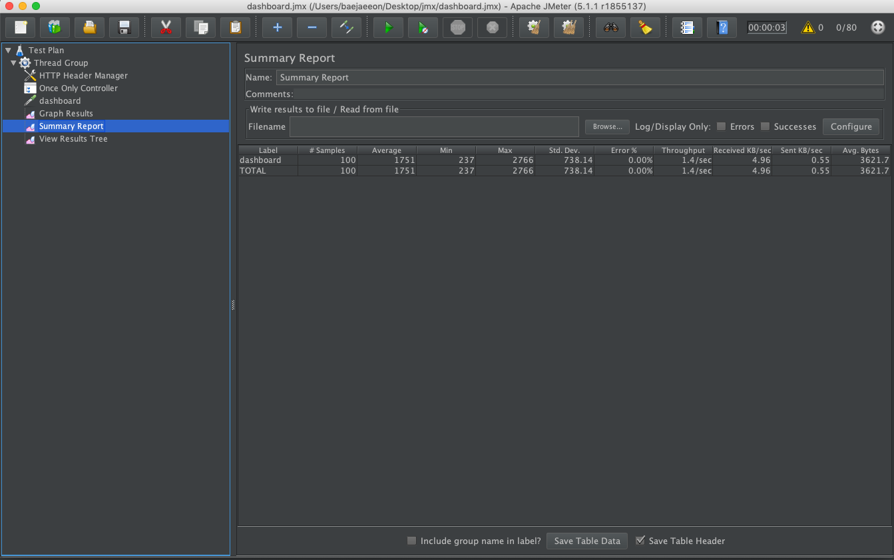894x560 pixels.
Task: Click the split pane divider handle
Action: pos(233,305)
